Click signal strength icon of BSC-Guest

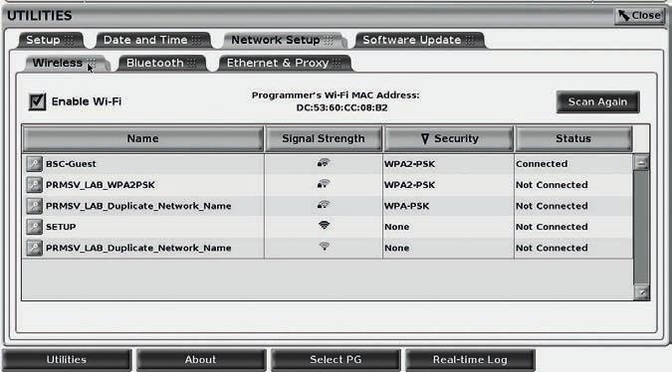point(324,163)
